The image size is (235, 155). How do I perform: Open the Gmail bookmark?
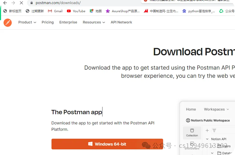(x=55, y=11)
